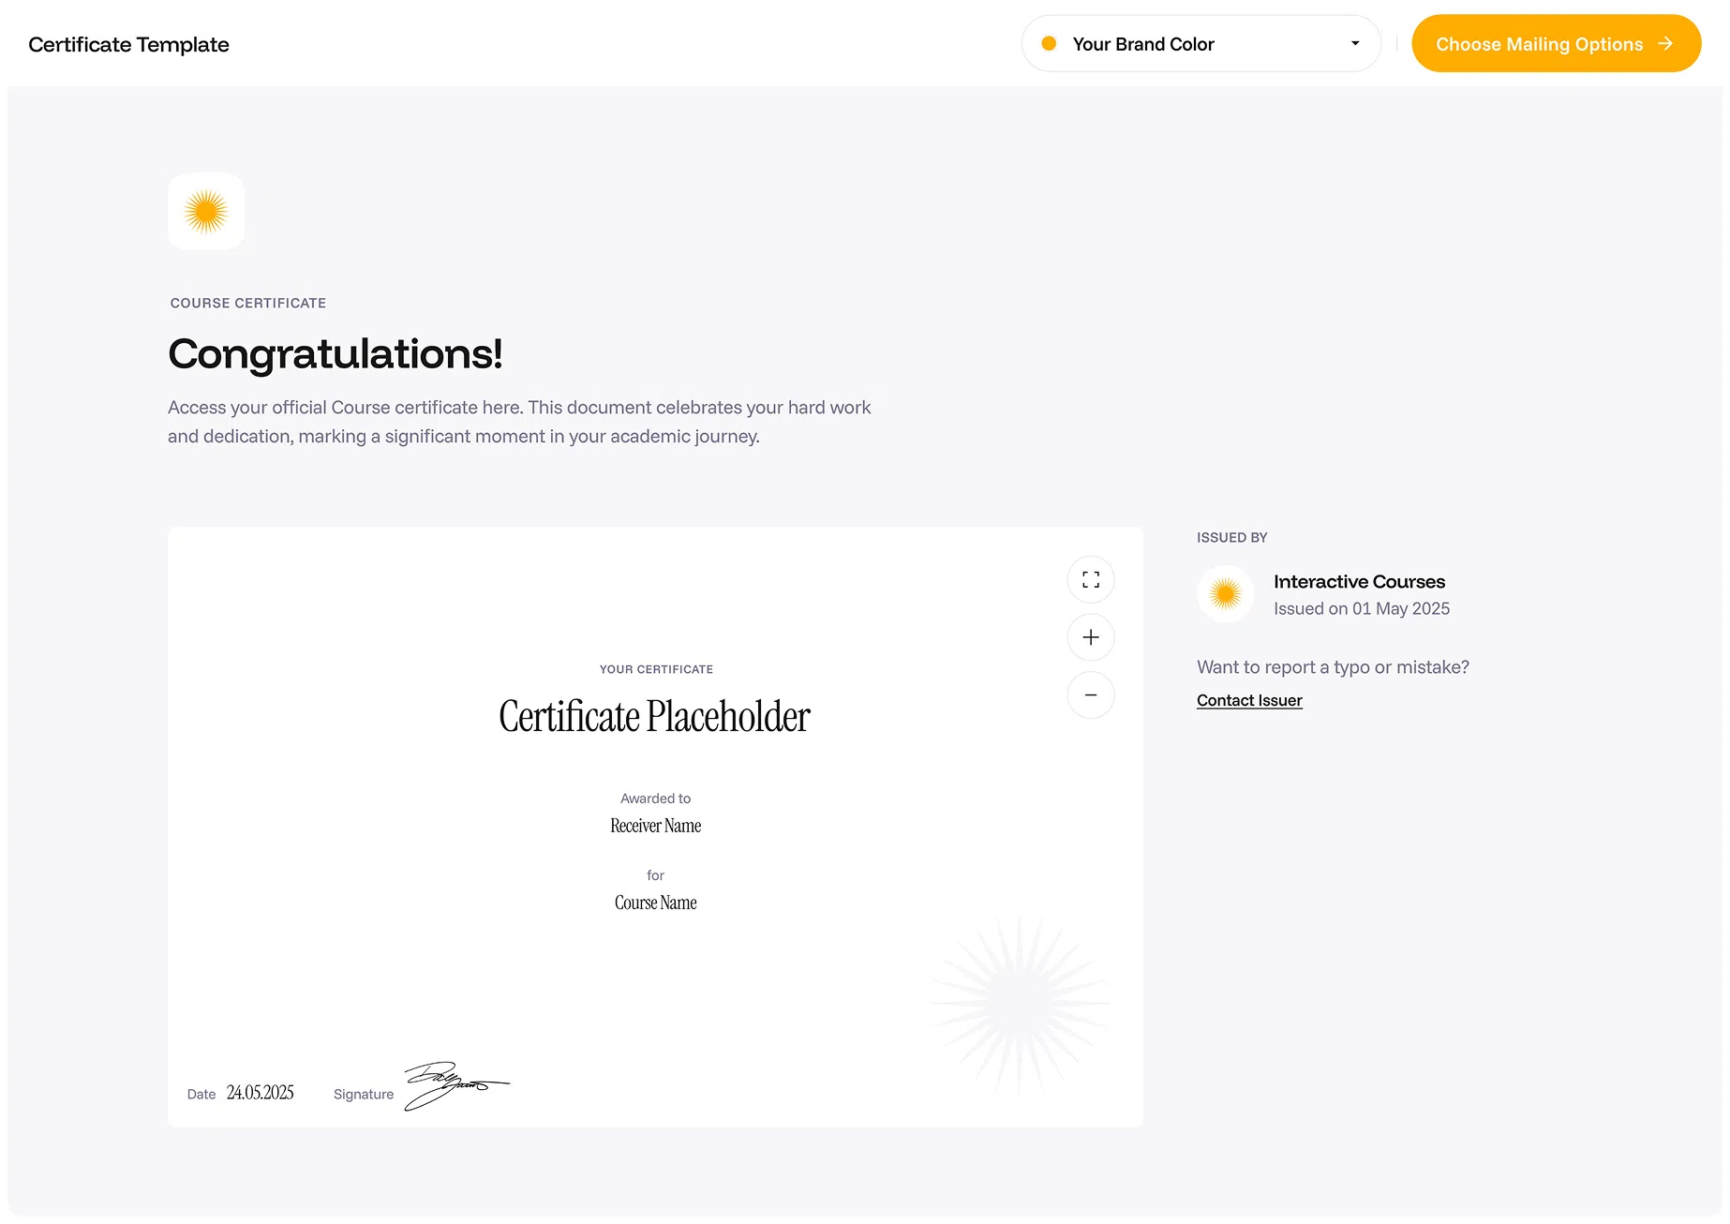The width and height of the screenshot is (1730, 1224).
Task: Click the faded sunburst watermark on certificate
Action: point(1020,1003)
